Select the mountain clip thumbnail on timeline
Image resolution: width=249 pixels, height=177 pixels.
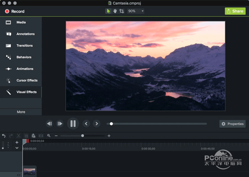pos(30,171)
